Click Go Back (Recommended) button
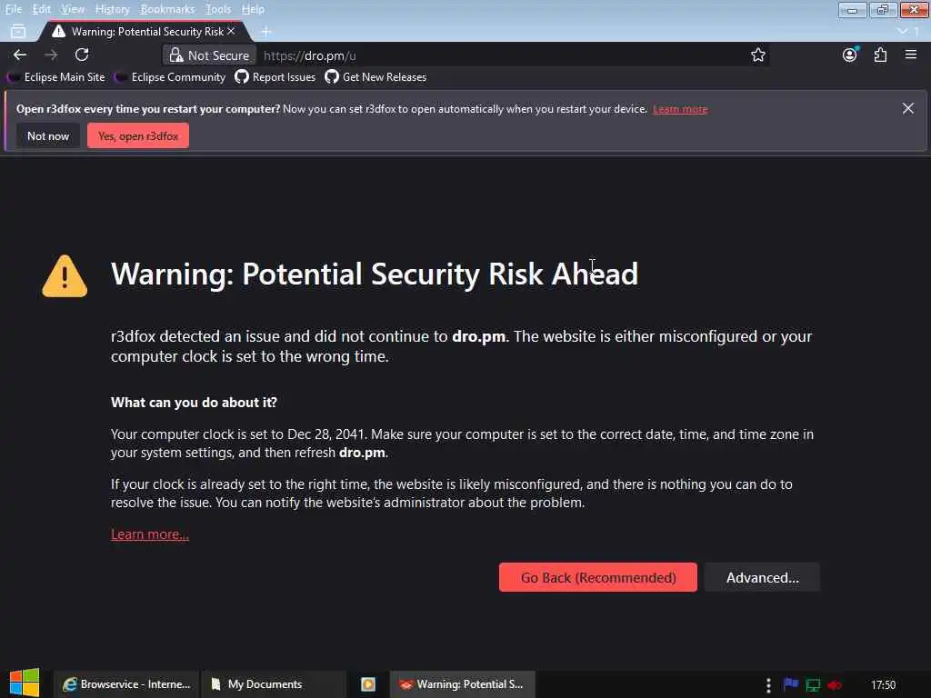Viewport: 931px width, 698px height. tap(598, 577)
